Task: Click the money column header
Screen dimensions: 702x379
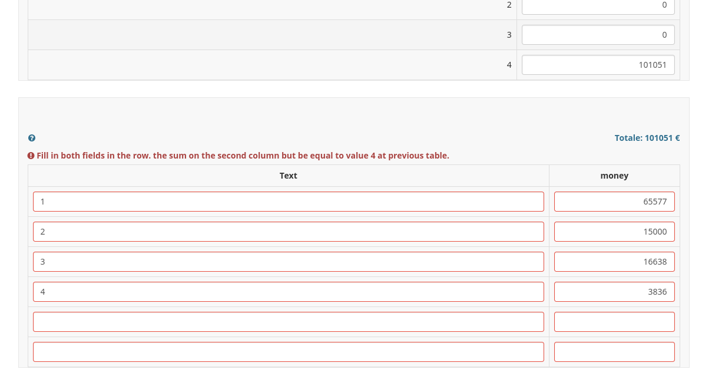Action: coord(614,176)
